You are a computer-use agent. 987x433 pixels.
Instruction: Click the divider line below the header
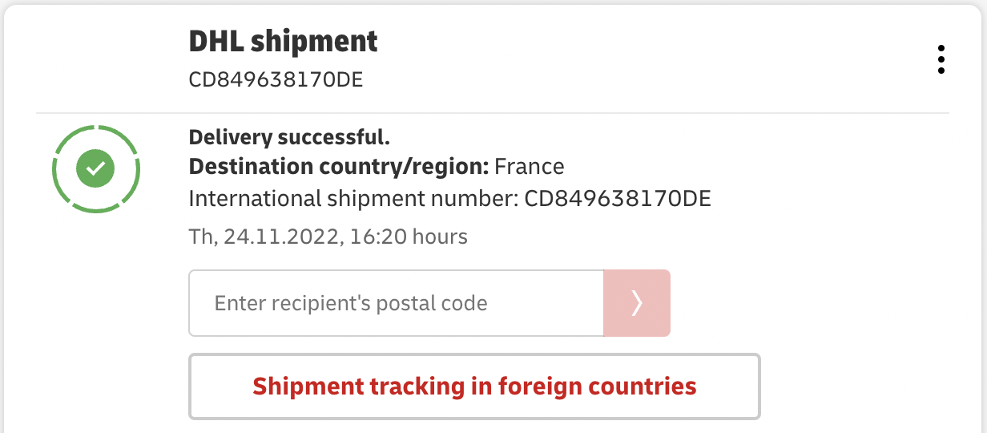pyautogui.click(x=493, y=113)
